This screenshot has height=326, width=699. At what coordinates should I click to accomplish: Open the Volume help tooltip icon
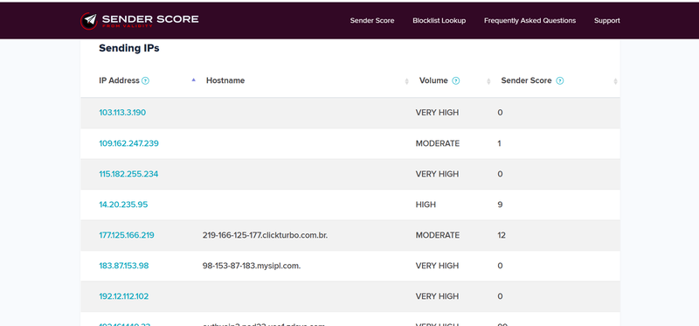[x=455, y=80]
